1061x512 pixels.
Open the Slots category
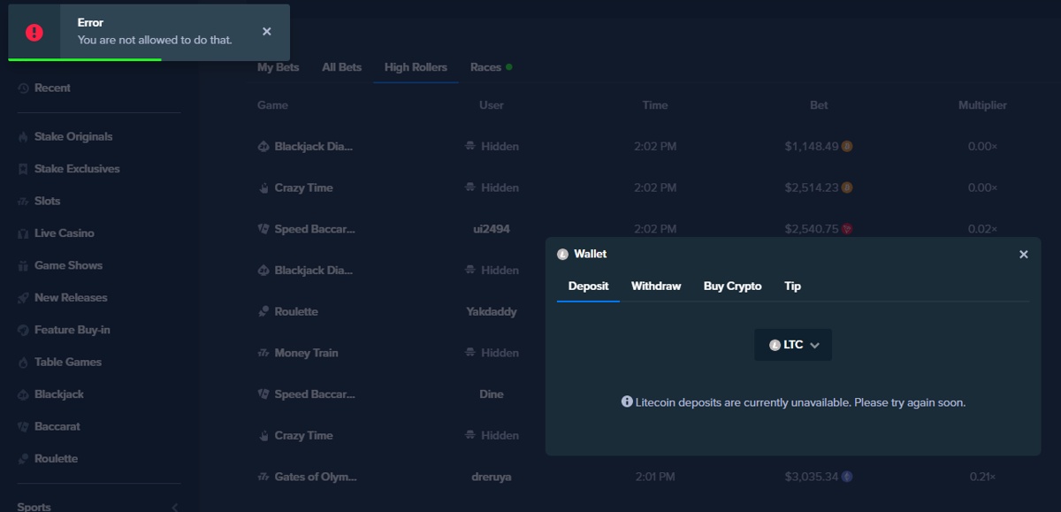48,201
